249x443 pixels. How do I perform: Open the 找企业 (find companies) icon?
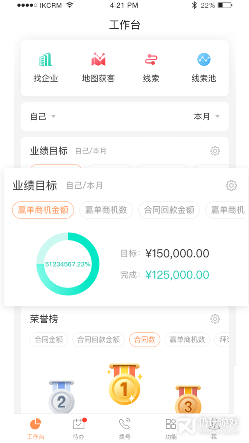tap(46, 65)
